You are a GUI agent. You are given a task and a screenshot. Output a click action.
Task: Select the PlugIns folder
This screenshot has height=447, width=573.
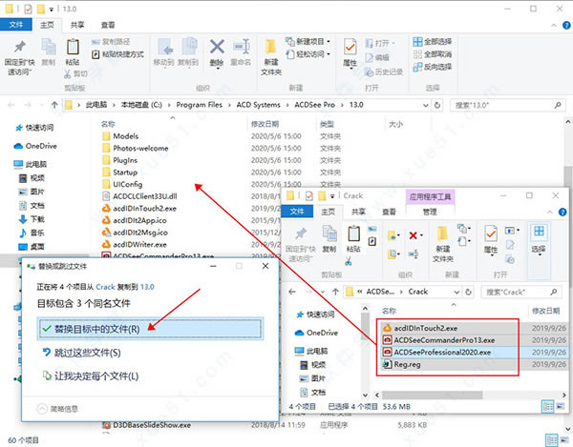coord(120,160)
